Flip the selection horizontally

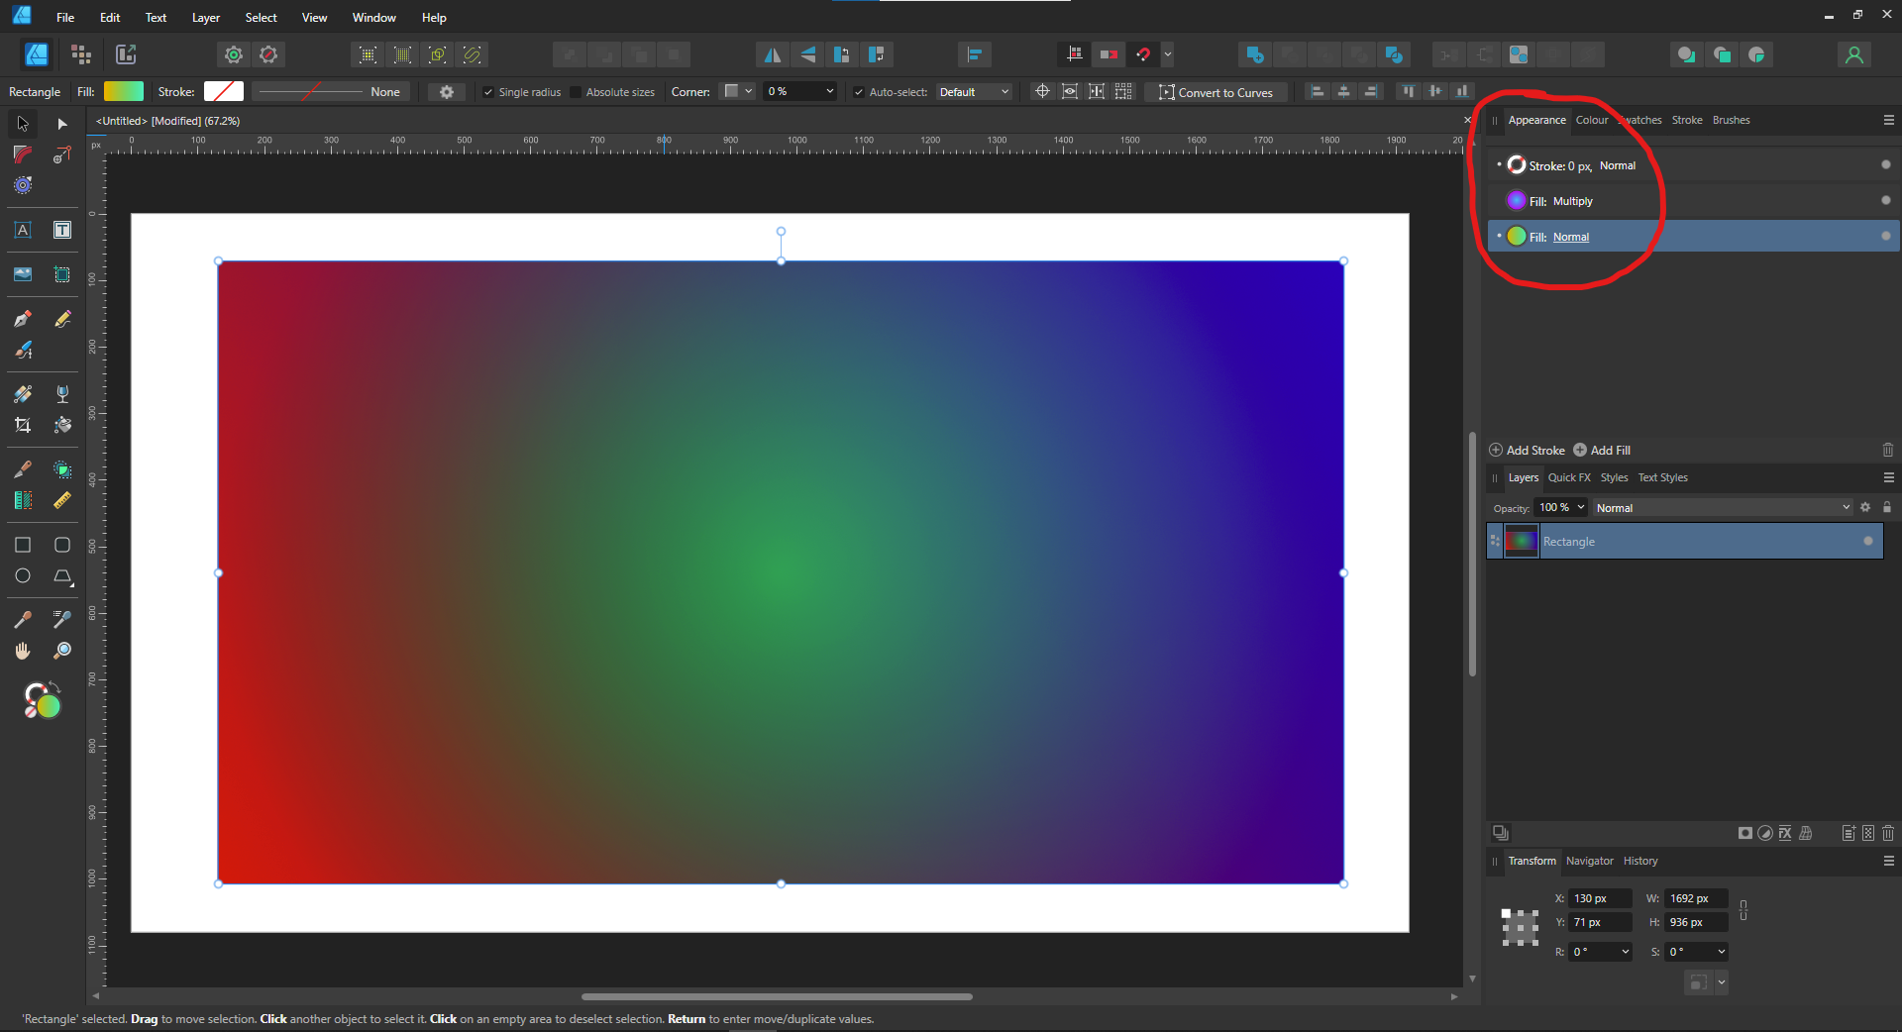(772, 54)
